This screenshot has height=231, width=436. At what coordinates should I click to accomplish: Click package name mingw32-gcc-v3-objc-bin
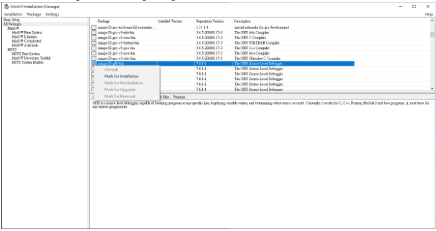click(x=116, y=58)
